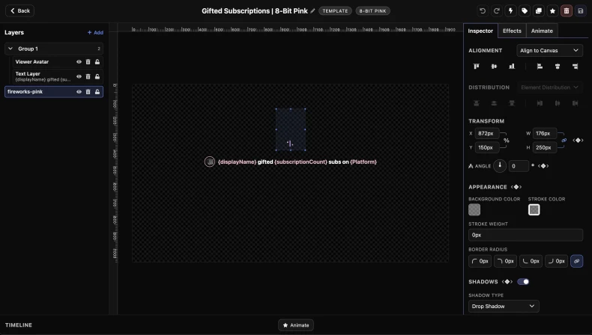Image resolution: width=592 pixels, height=335 pixels.
Task: Open the Element Distribution dropdown
Action: pos(549,87)
